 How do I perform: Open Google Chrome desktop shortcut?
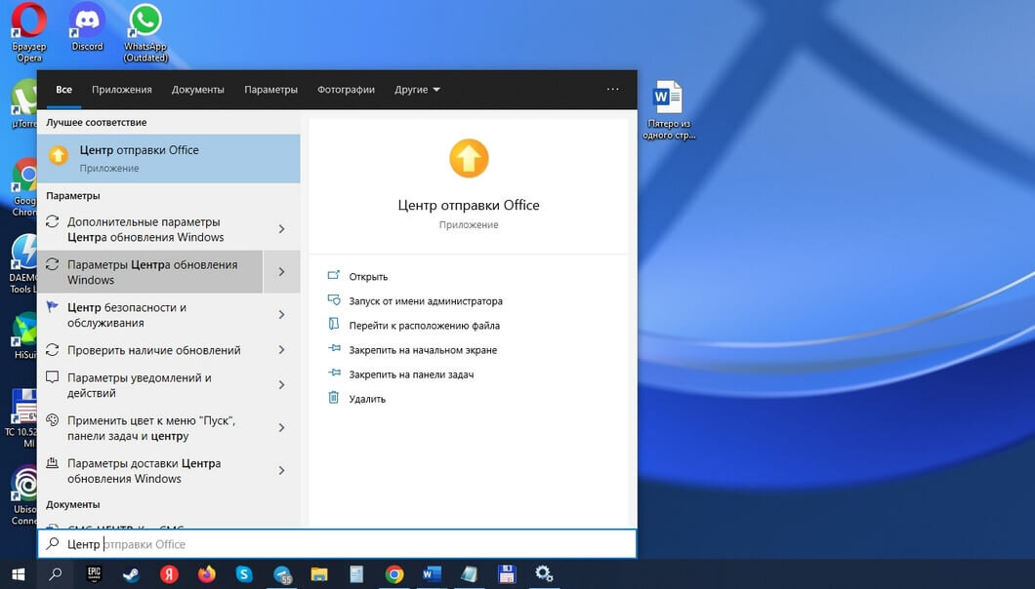tap(23, 187)
